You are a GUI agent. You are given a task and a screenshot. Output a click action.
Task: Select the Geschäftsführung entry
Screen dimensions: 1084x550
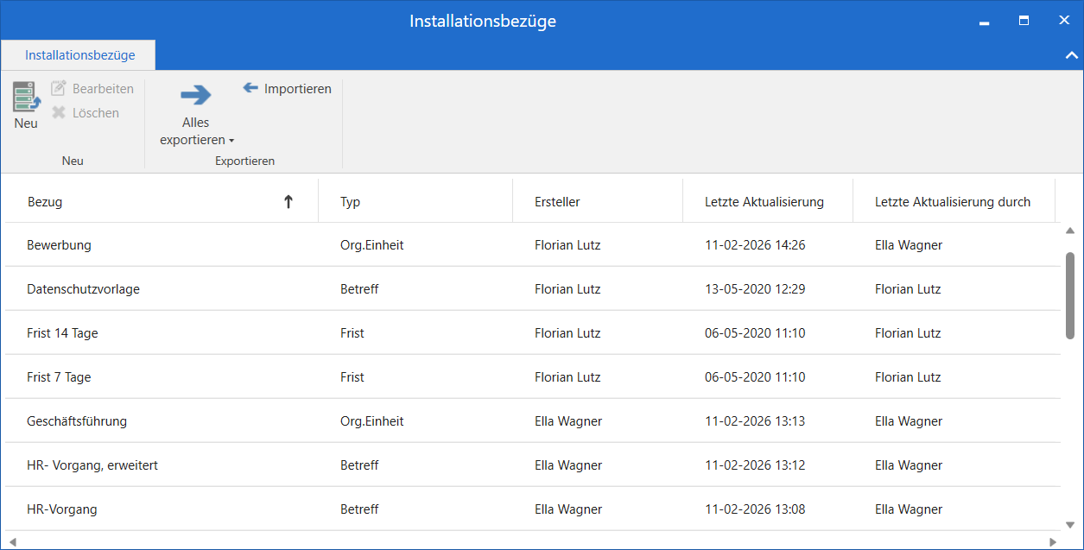click(x=77, y=421)
